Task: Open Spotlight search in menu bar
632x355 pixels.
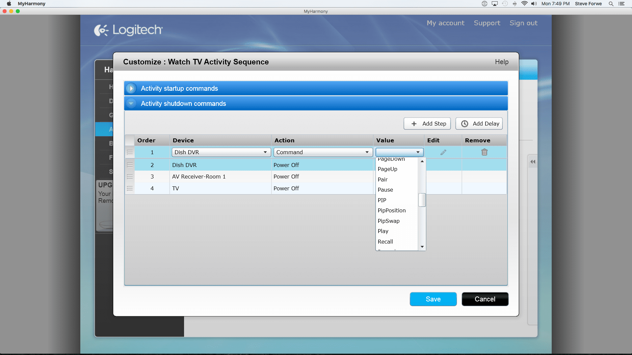Action: (x=611, y=4)
